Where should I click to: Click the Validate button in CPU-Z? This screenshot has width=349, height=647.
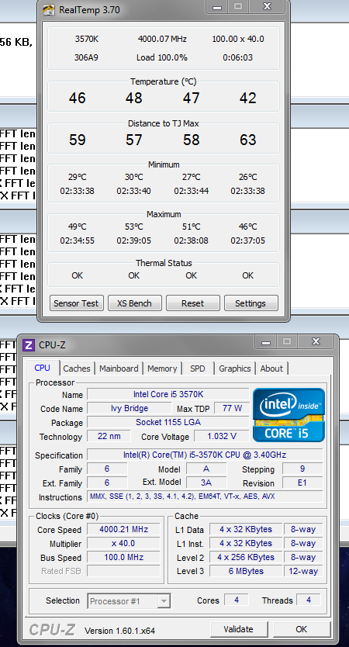238,629
